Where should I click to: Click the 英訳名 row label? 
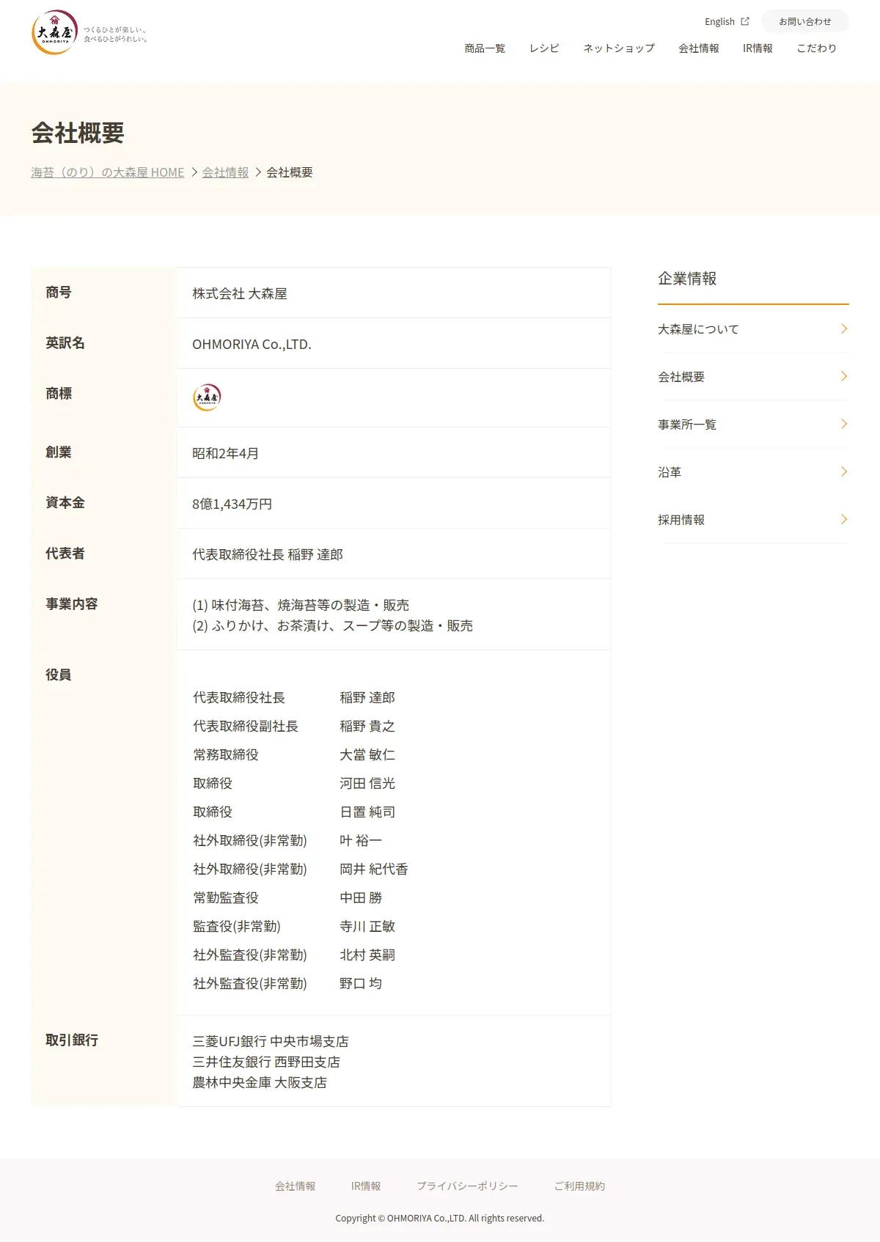coord(65,342)
